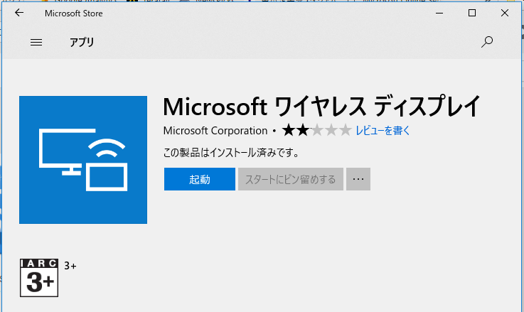This screenshot has width=524, height=312.
Task: Click the 起動 launch button
Action: [x=200, y=179]
